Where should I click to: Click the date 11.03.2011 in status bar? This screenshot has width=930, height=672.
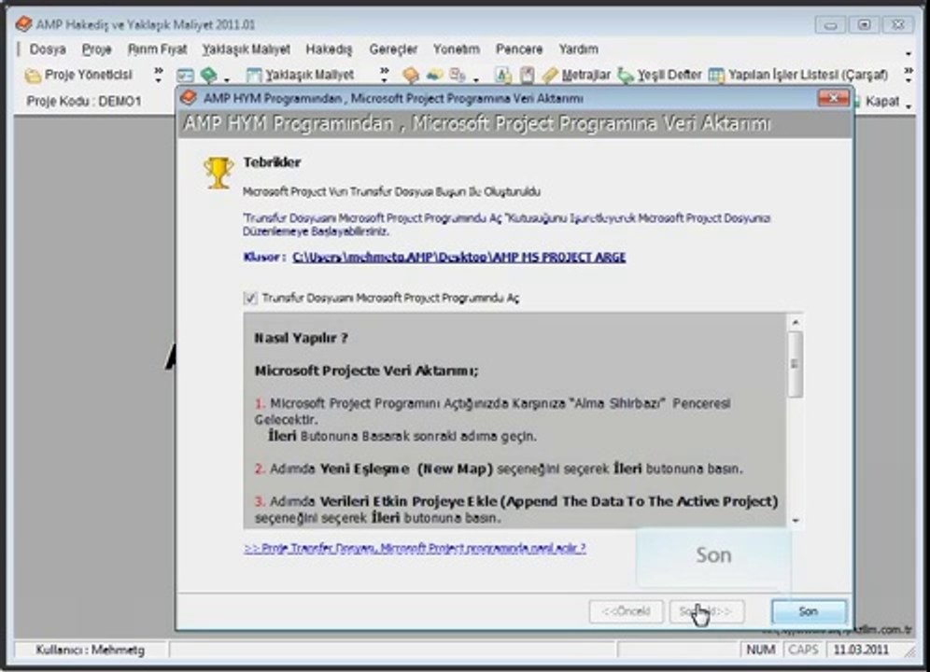coord(861,650)
